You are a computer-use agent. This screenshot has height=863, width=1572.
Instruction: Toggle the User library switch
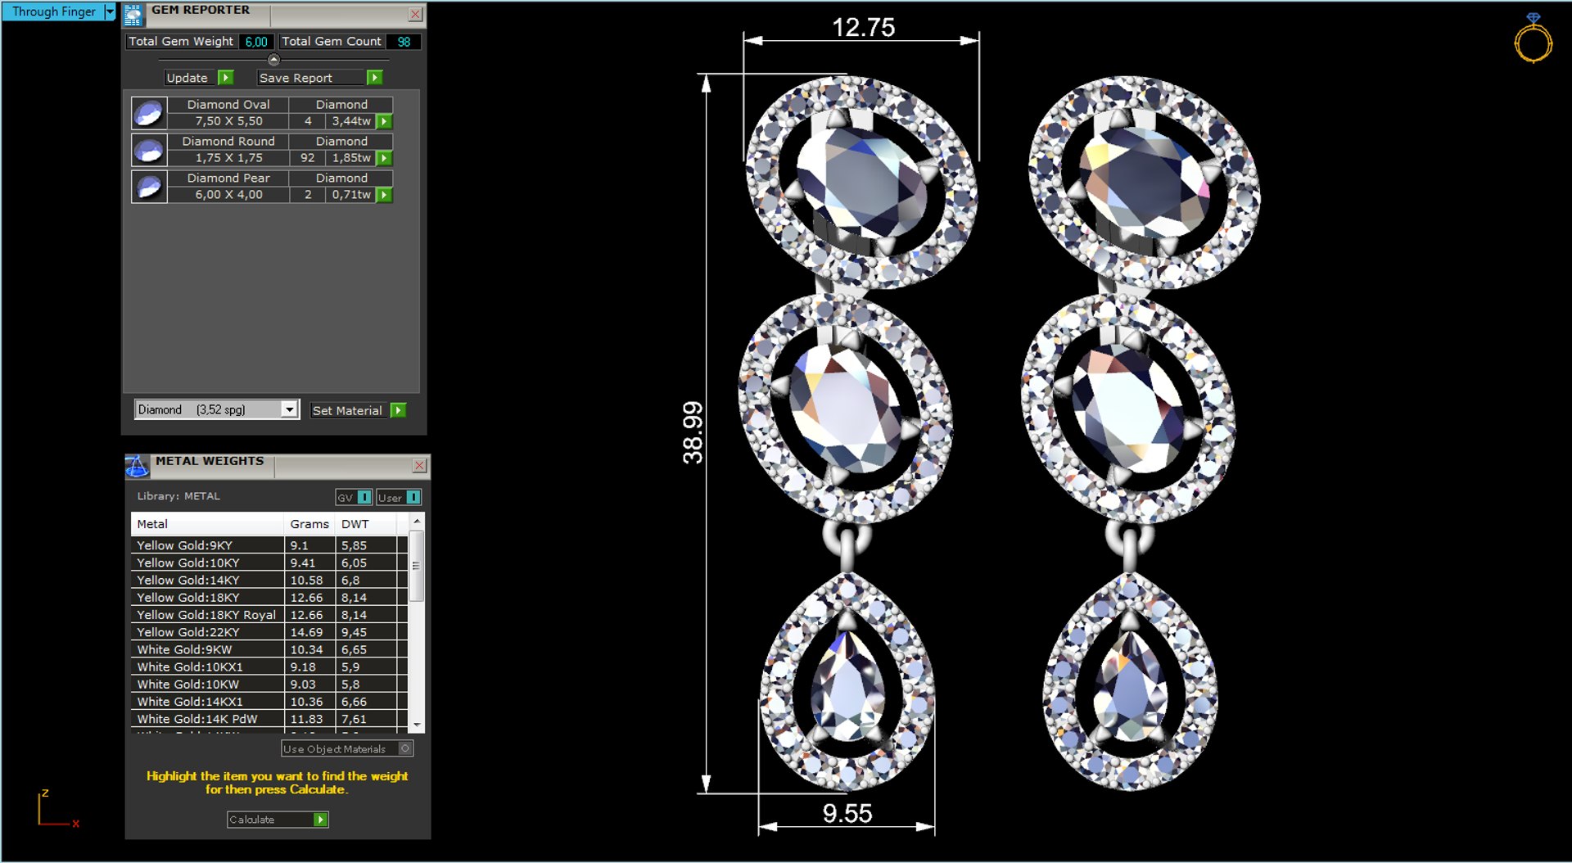pos(413,497)
